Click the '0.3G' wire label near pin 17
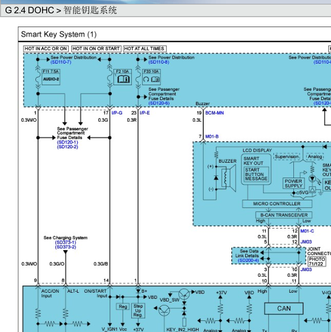The width and height of the screenshot is (331, 332). click(103, 120)
